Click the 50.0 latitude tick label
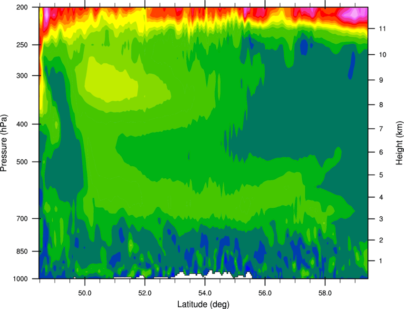 [x=85, y=293]
